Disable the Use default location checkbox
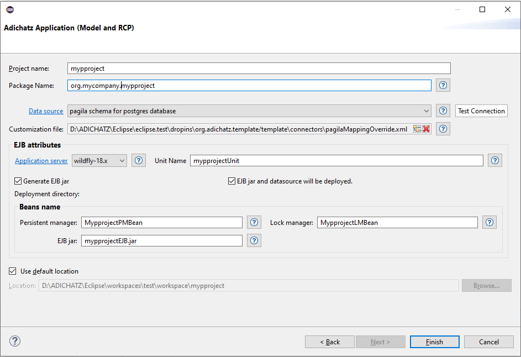521x357 pixels. pyautogui.click(x=13, y=271)
